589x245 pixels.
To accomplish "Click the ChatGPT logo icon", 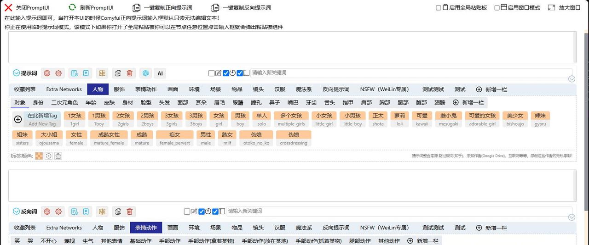I will (146, 73).
